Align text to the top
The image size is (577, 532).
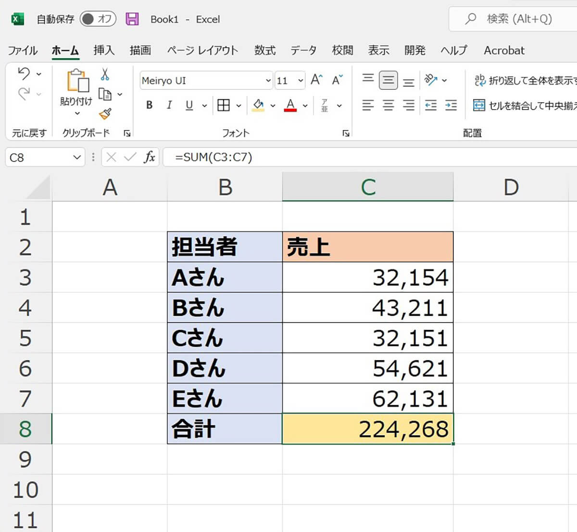[x=368, y=78]
